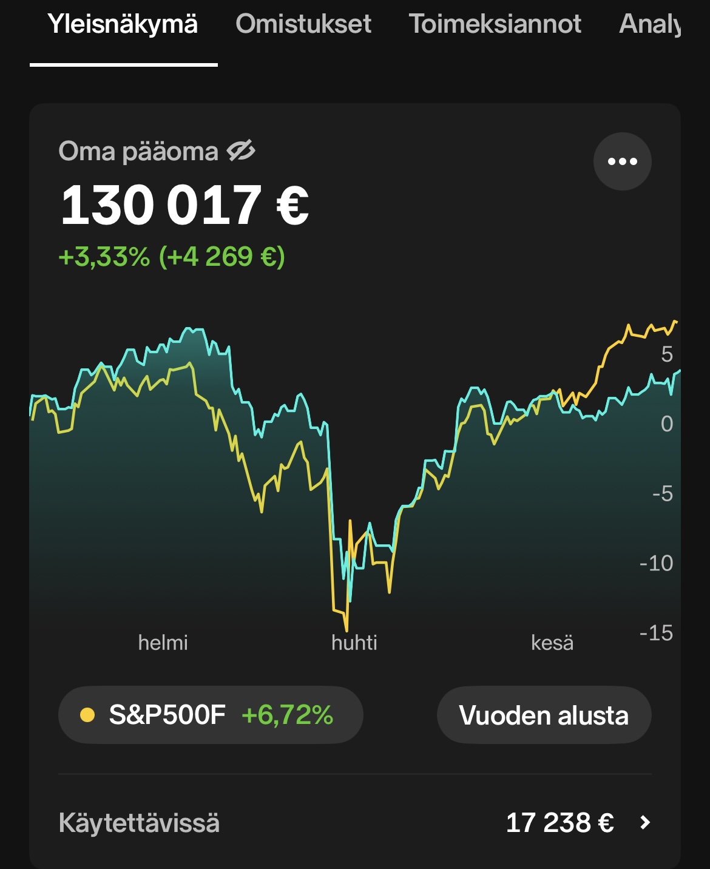Open the three-dot more options menu
The width and height of the screenshot is (710, 869).
pos(622,161)
